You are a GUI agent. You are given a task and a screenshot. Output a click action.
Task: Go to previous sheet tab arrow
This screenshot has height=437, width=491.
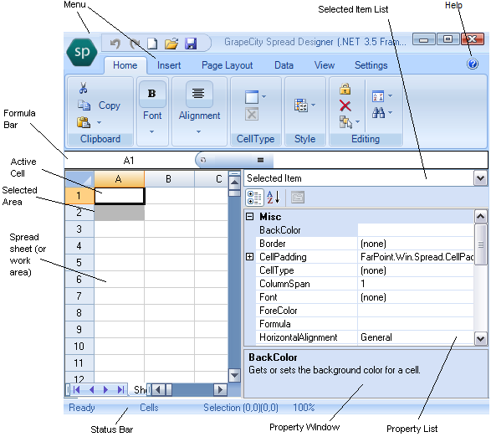[x=91, y=389]
